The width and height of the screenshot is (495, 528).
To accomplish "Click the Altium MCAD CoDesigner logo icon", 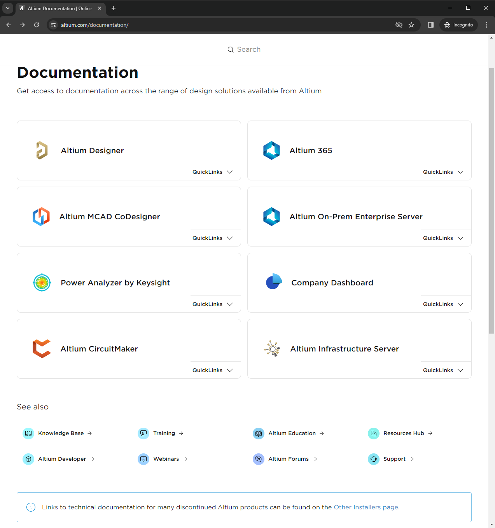I will [41, 217].
